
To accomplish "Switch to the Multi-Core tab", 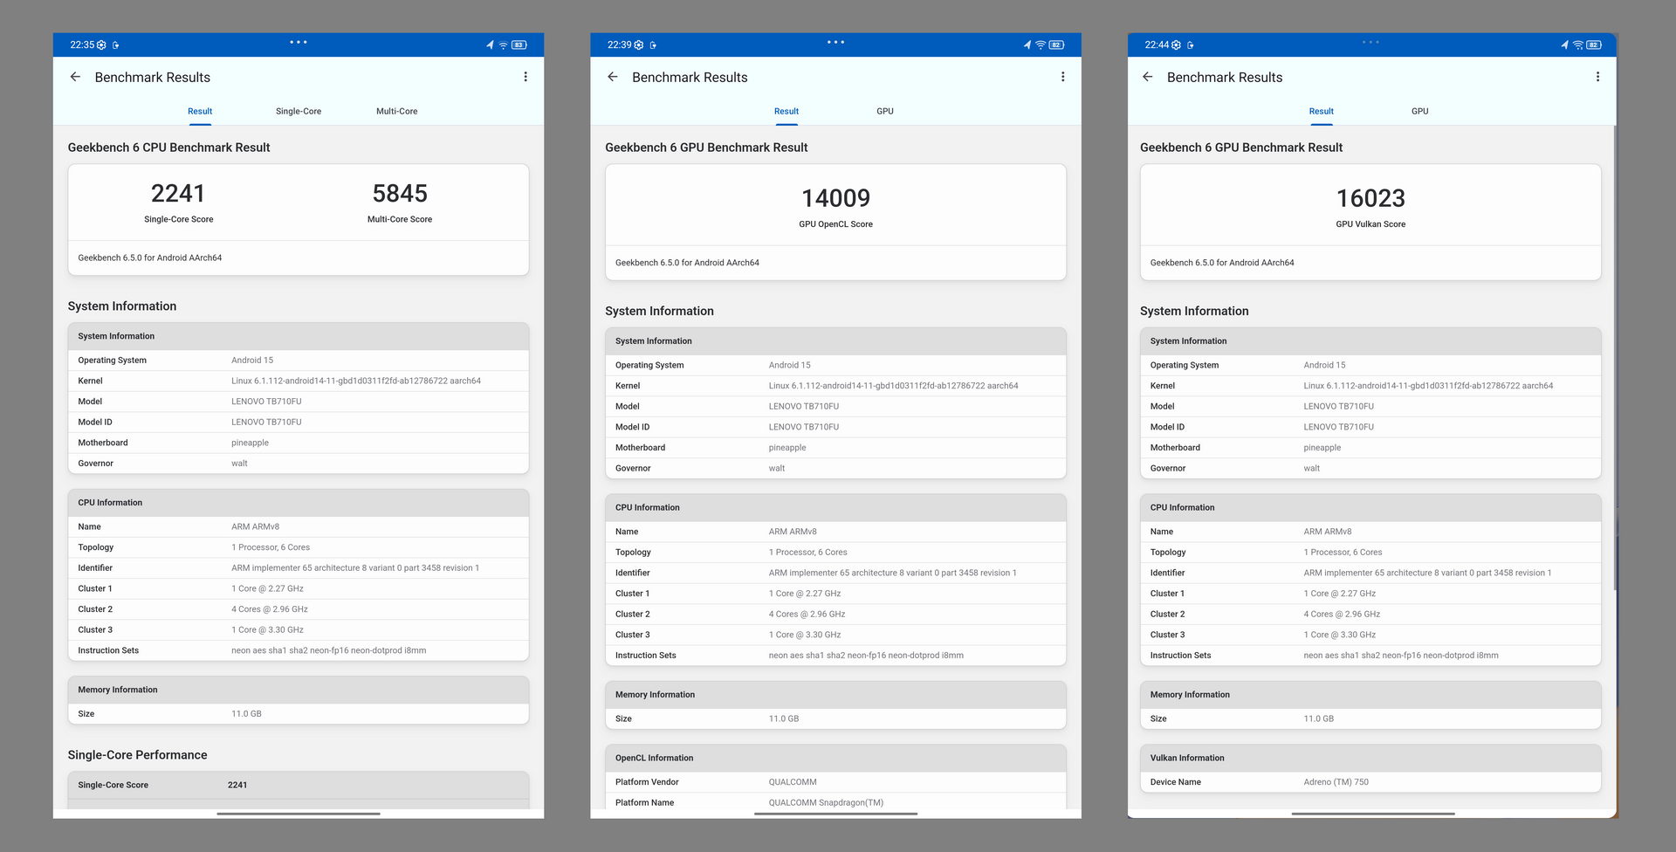I will [396, 112].
